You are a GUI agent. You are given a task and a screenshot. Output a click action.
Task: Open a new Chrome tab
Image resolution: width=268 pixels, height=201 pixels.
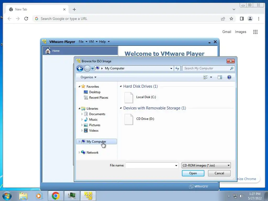point(74,9)
